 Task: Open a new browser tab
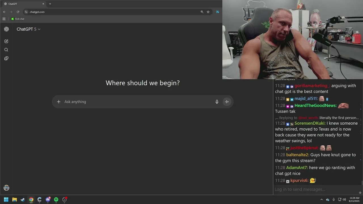pos(50,4)
